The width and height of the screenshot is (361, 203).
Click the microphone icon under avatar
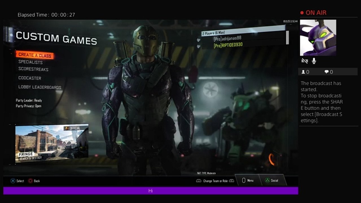pyautogui.click(x=314, y=61)
